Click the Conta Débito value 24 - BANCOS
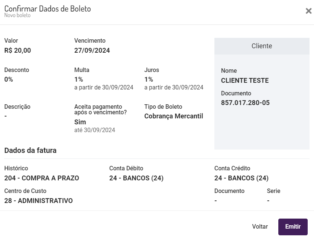This screenshot has width=314, height=239. click(136, 178)
